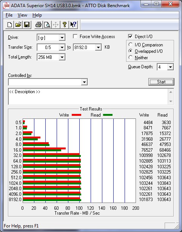This screenshot has width=182, height=232.
Task: Click the Read value 68466
Action: coord(165,150)
